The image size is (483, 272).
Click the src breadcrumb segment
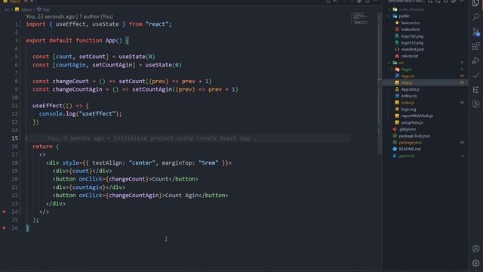(x=7, y=10)
